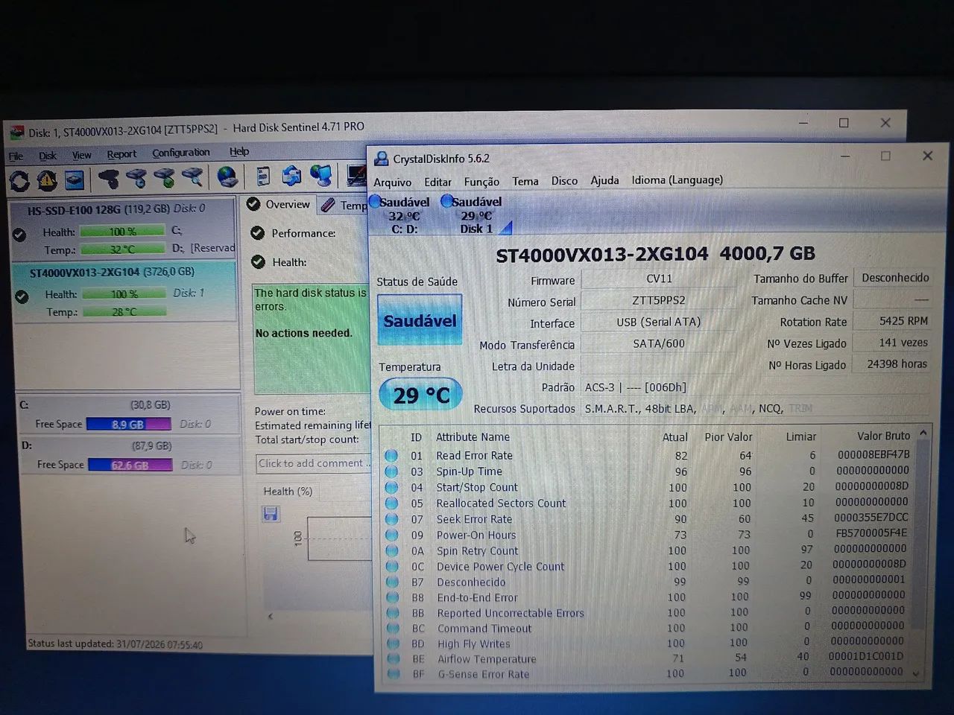Click the refresh icon in Hard Disk Sentinel toolbar
Screen dimensions: 954x715
[x=19, y=180]
